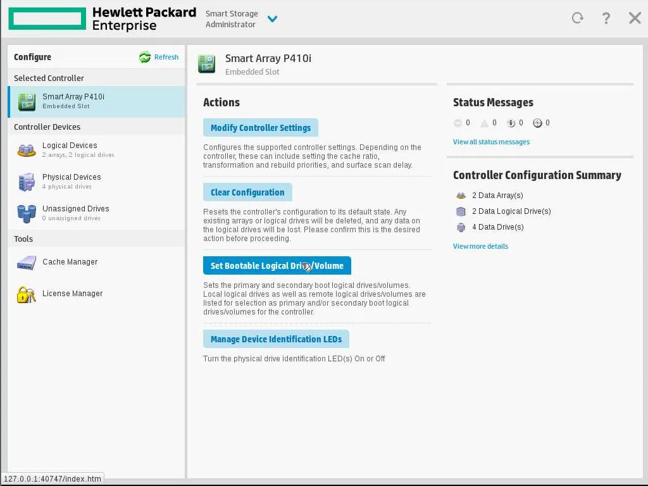Open help via the question mark icon
The image size is (648, 486).
pyautogui.click(x=606, y=18)
